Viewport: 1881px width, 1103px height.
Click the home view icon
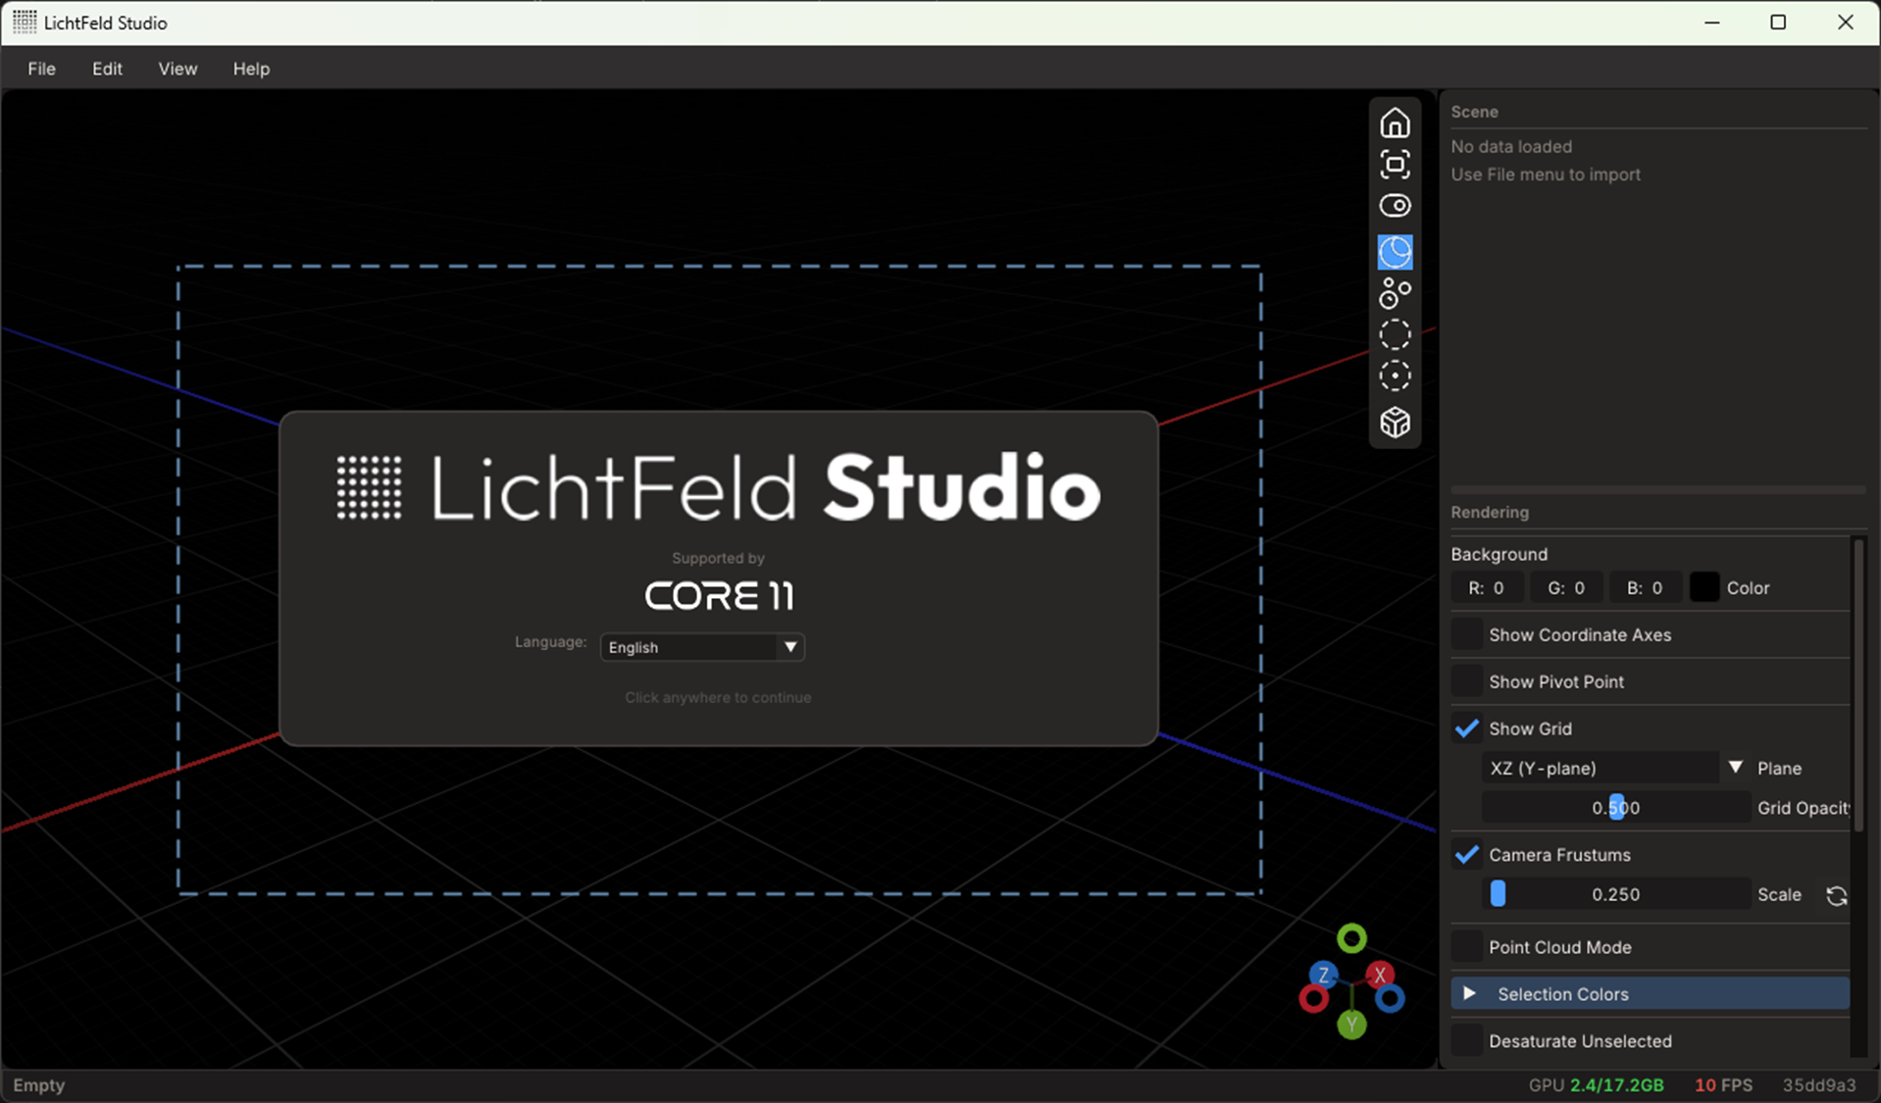1395,124
